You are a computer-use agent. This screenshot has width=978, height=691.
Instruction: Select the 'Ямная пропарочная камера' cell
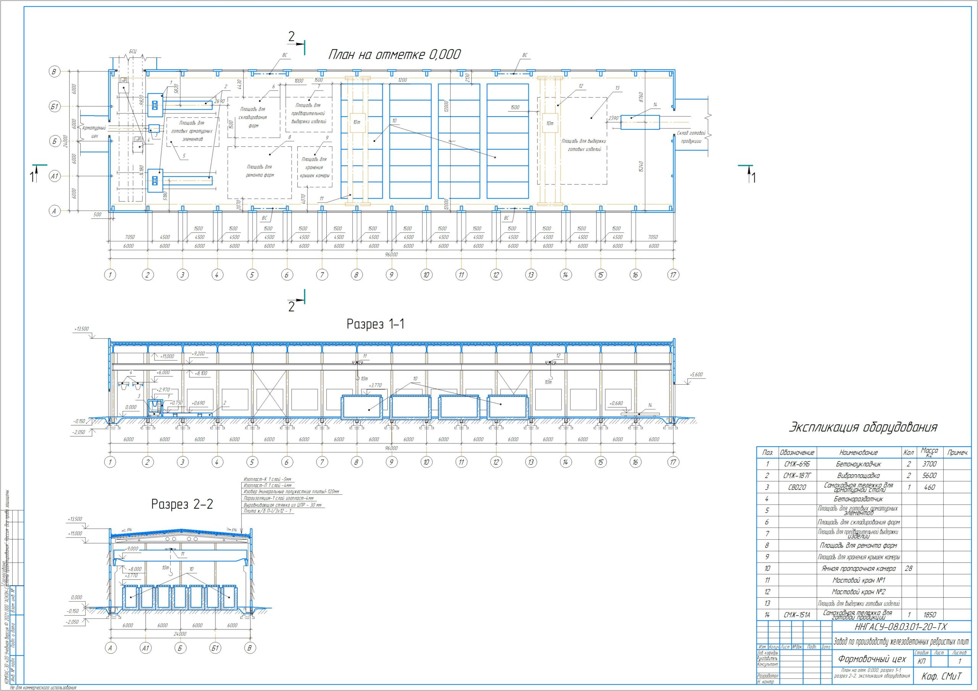pyautogui.click(x=858, y=569)
